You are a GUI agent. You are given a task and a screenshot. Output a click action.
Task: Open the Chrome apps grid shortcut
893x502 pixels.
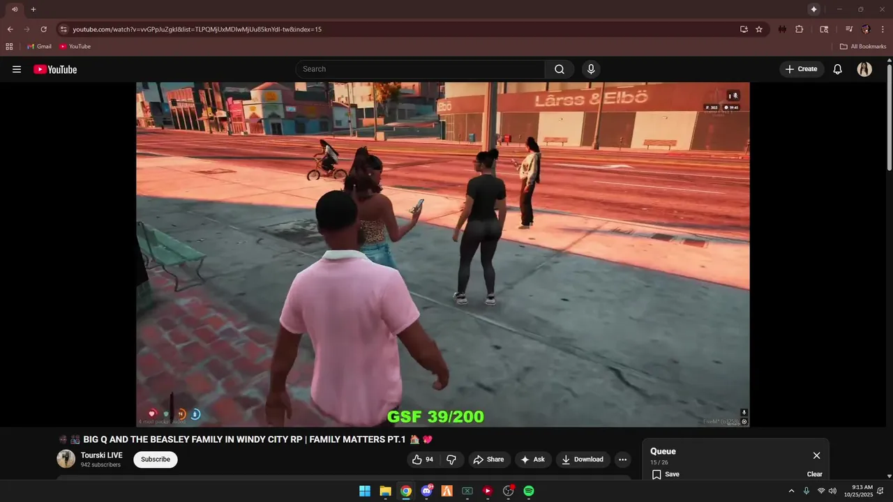(9, 47)
